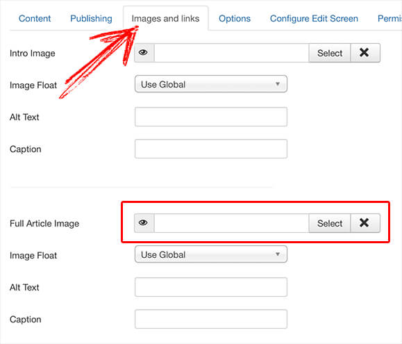Click the Full Article Alt Text field
402x344 pixels.
click(x=211, y=287)
